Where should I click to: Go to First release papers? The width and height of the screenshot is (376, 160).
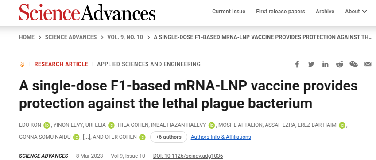click(281, 11)
